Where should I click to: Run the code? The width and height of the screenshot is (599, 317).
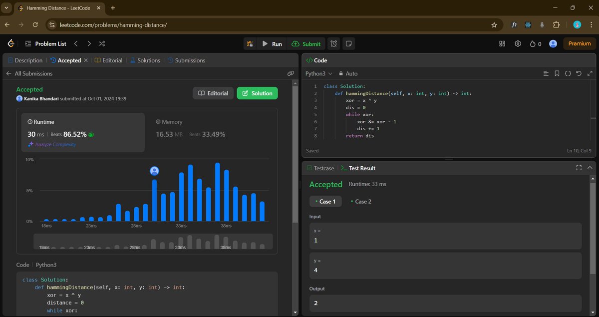272,44
